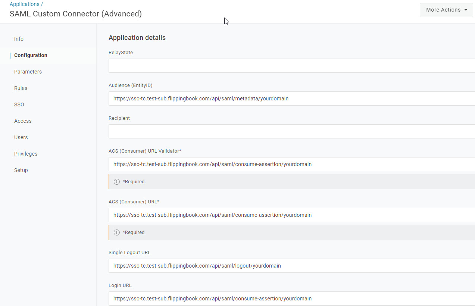
Task: Click the ACS (Consumer) URL Validator field
Action: click(291, 164)
